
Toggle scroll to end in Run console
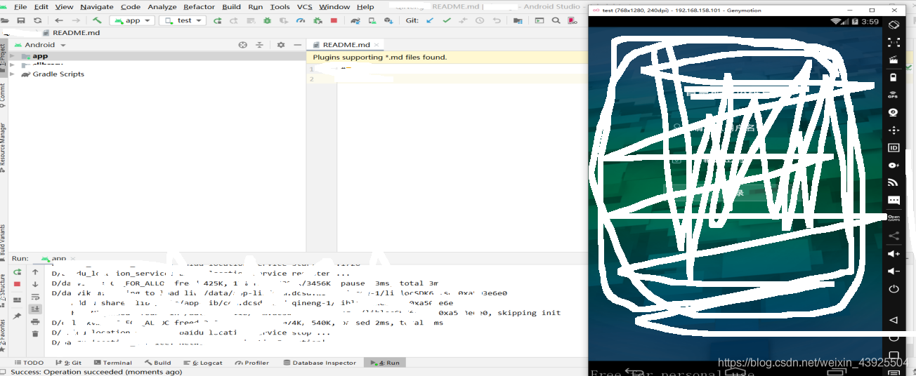tap(36, 309)
